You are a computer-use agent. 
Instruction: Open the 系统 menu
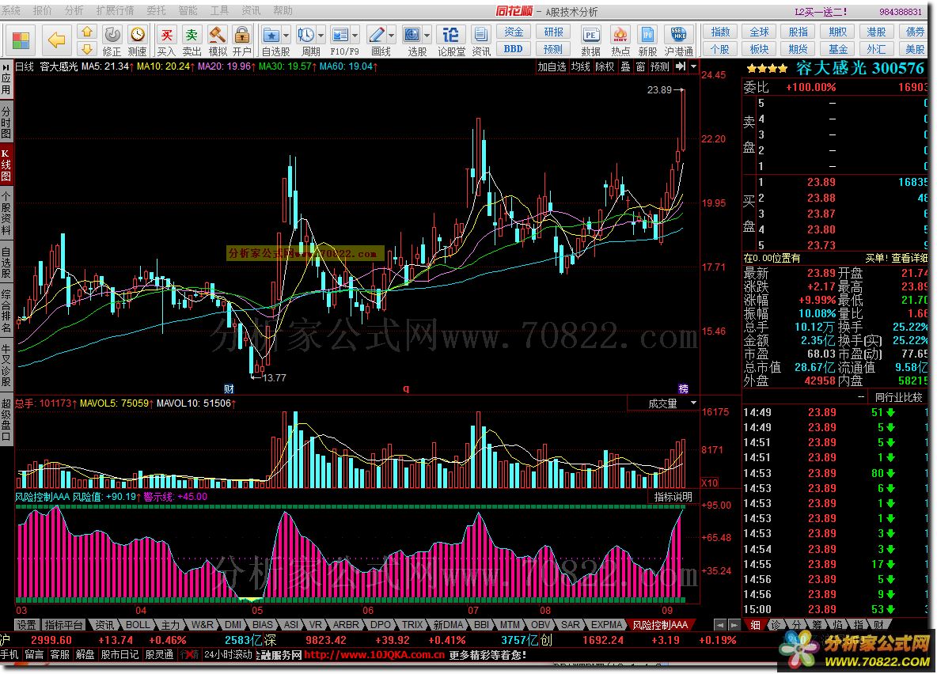click(x=11, y=11)
